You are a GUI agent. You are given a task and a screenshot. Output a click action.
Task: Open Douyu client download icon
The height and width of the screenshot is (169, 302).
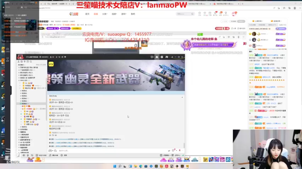coord(215,14)
